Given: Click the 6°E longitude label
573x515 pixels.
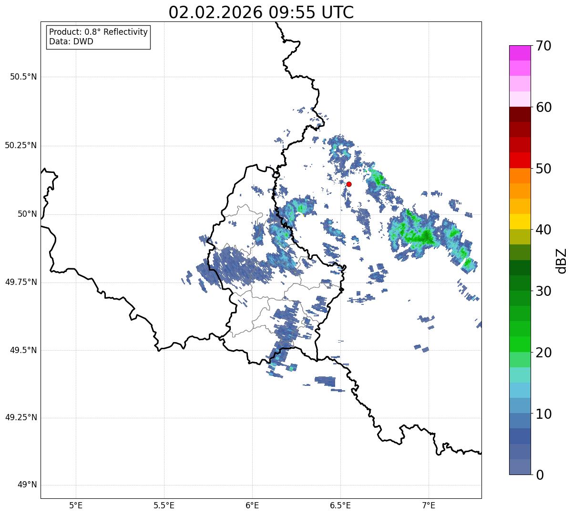Looking at the screenshot, I should tap(252, 505).
